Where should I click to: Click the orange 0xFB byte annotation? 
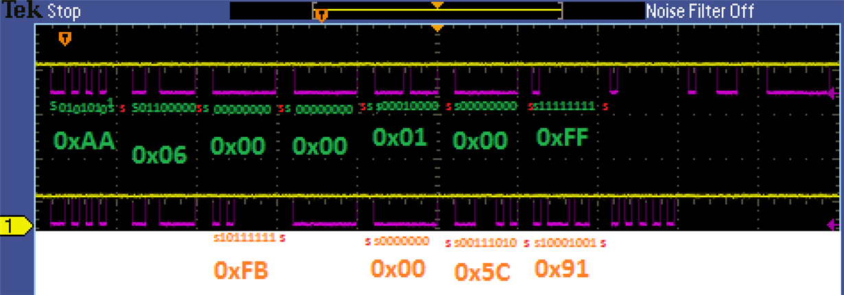click(241, 270)
